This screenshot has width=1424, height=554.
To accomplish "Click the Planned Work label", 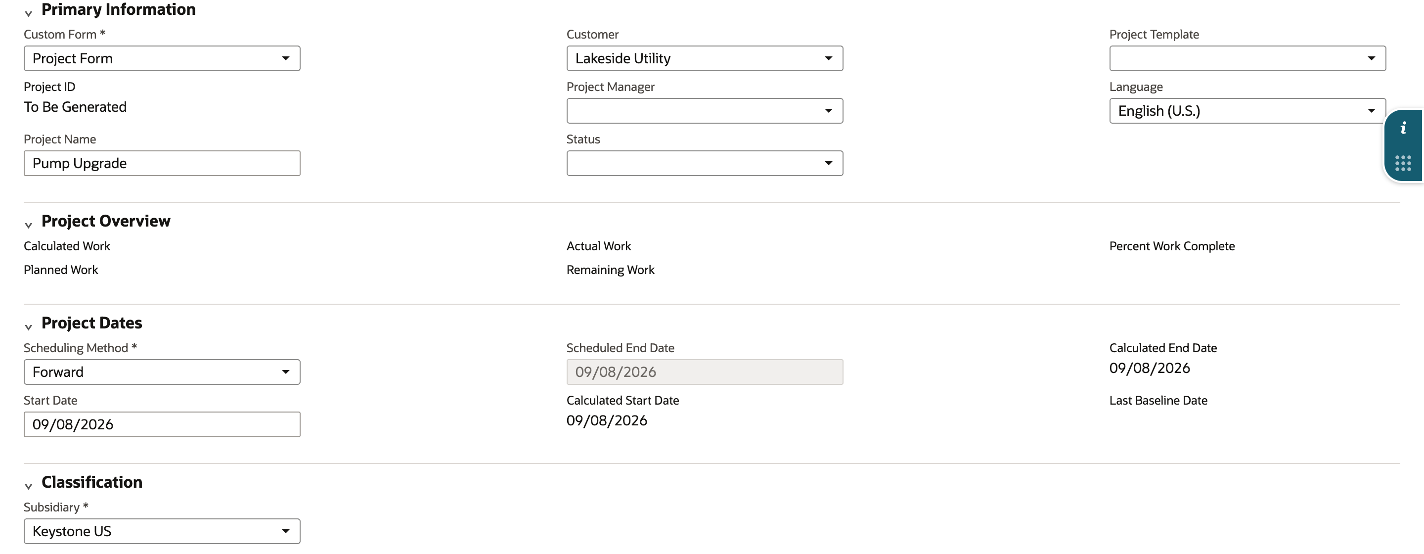I will click(x=61, y=270).
